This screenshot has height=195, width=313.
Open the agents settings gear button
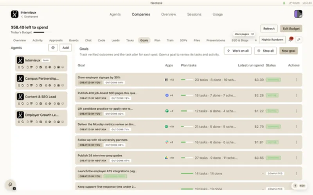tap(53, 48)
